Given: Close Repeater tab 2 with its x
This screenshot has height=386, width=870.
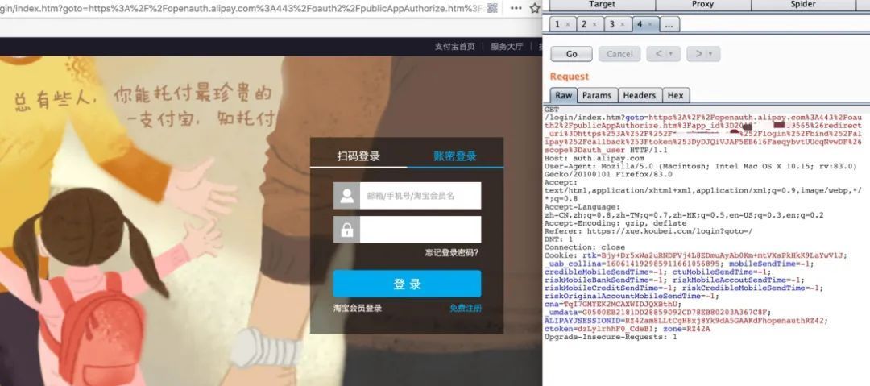Looking at the screenshot, I should (x=594, y=24).
